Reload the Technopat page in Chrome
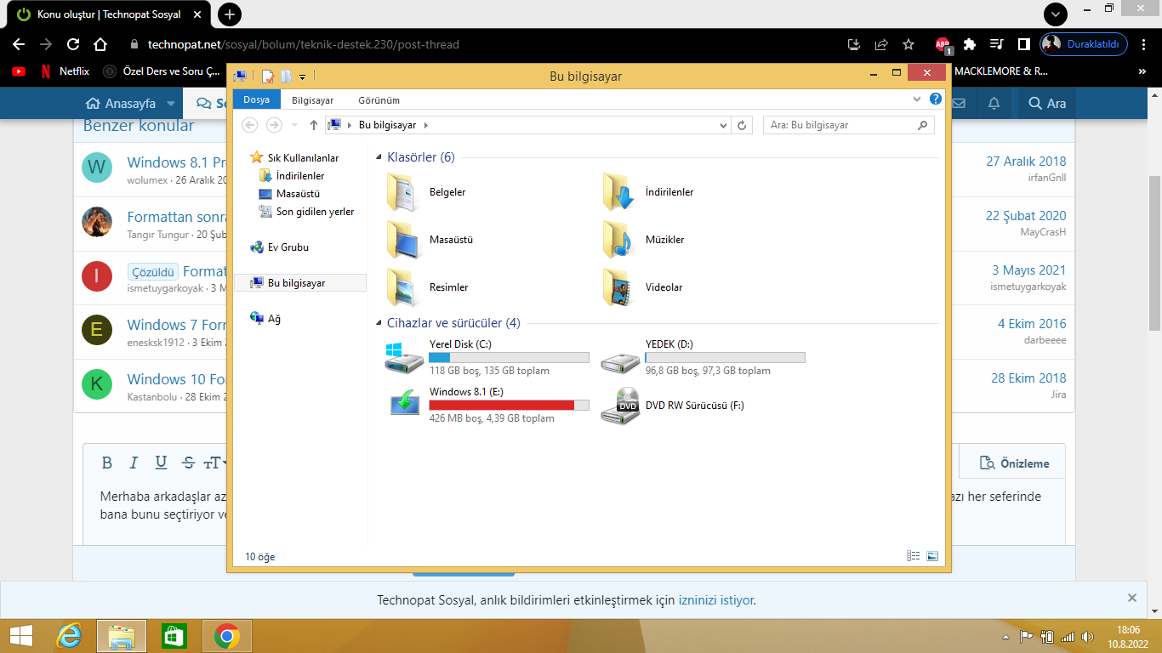The height and width of the screenshot is (653, 1162). pos(73,44)
